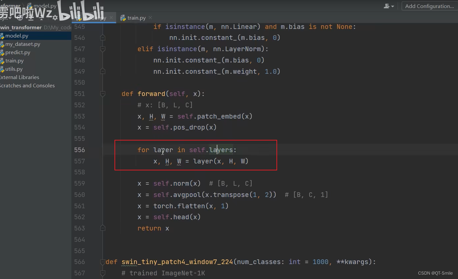The width and height of the screenshot is (458, 279).
Task: Click fold end marker at line 563
Action: tap(103, 228)
